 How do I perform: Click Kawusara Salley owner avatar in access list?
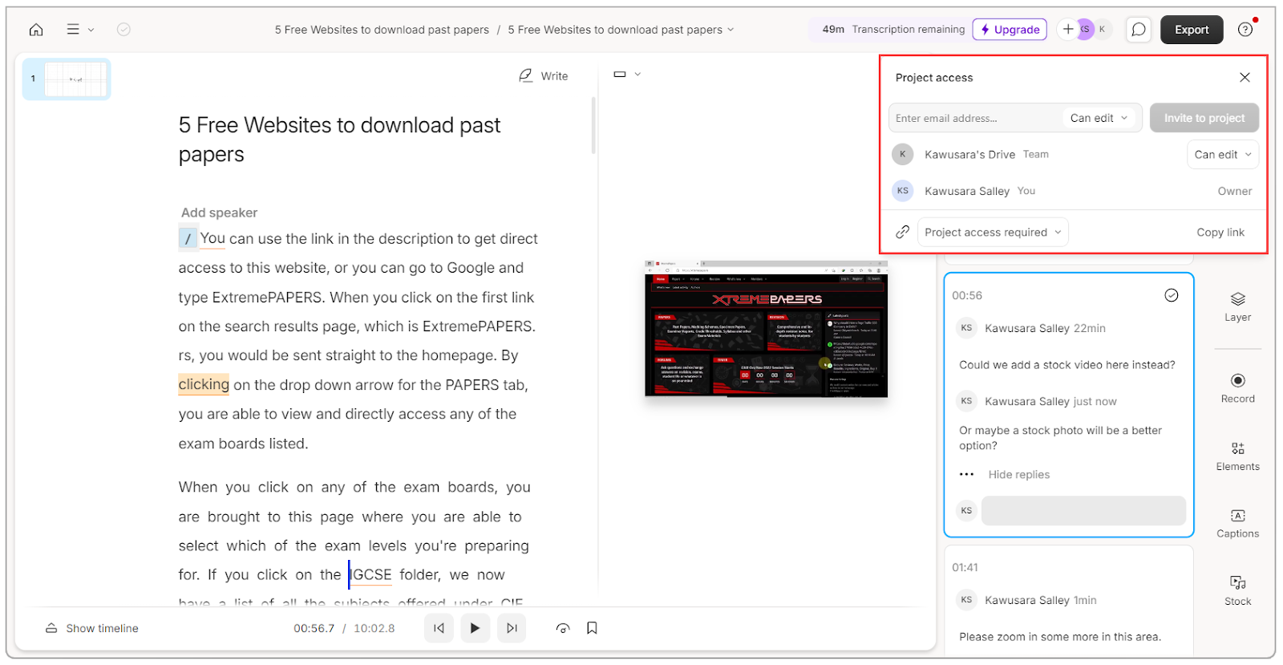(903, 191)
